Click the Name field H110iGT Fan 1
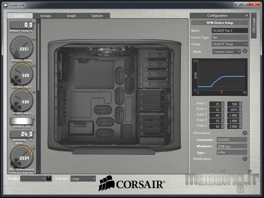The image size is (264, 198). pyautogui.click(x=230, y=31)
